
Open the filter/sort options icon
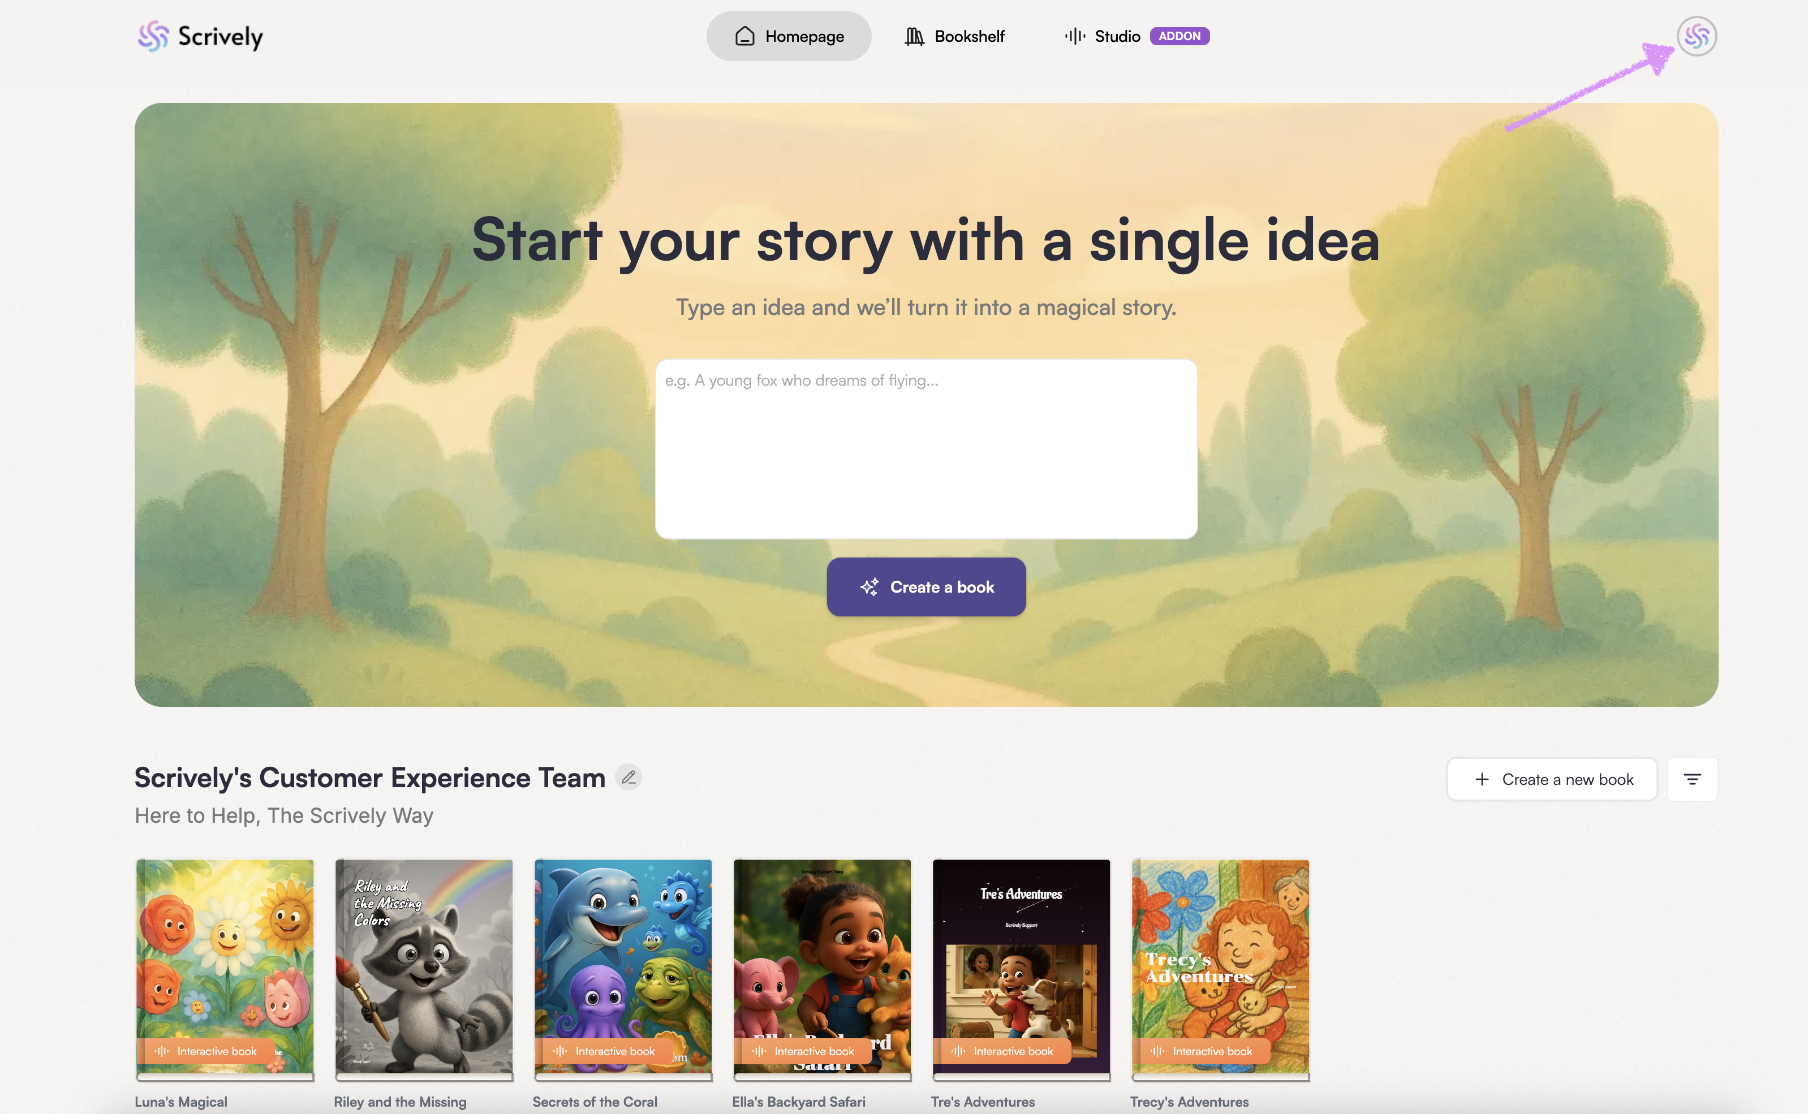pyautogui.click(x=1692, y=779)
